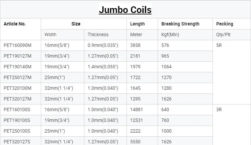
Task: Click the Qty/Plt sub-header cell
Action: [x=224, y=34]
